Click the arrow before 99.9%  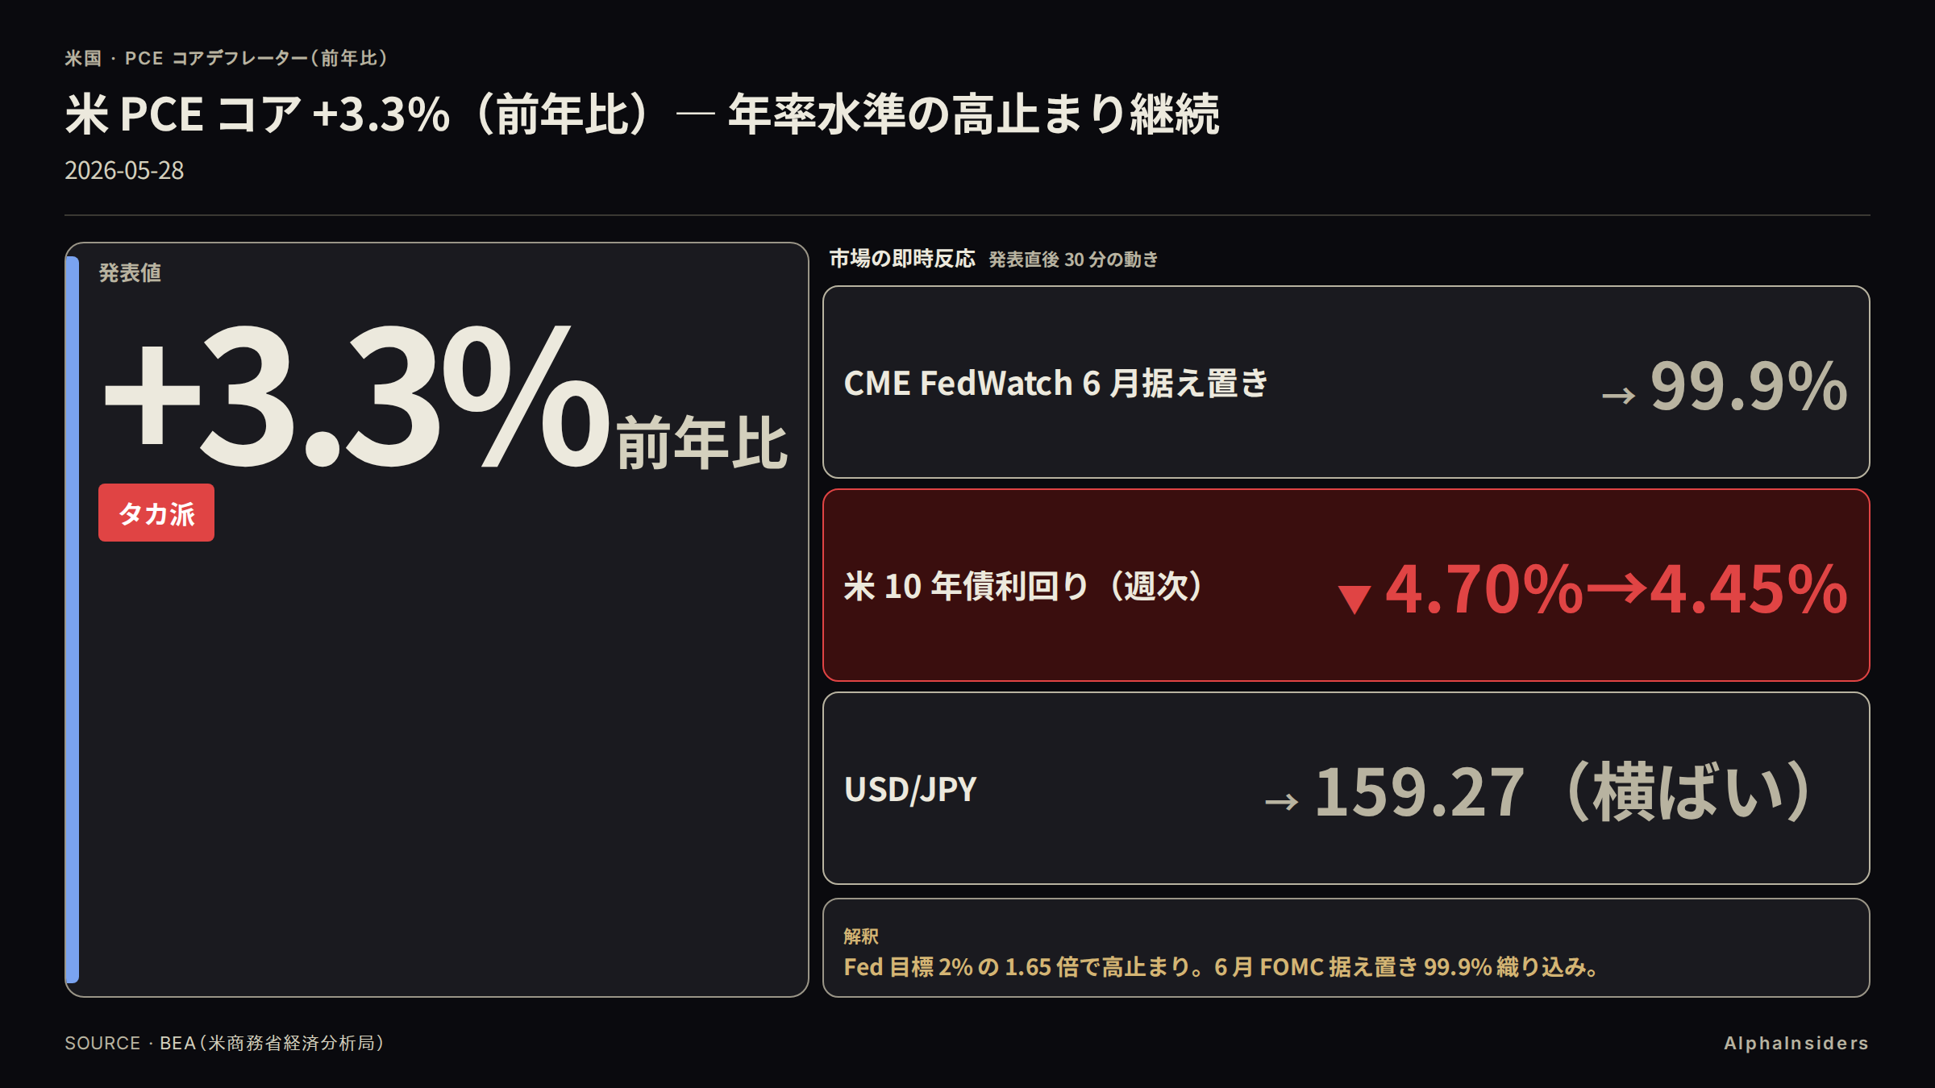pyautogui.click(x=1618, y=396)
